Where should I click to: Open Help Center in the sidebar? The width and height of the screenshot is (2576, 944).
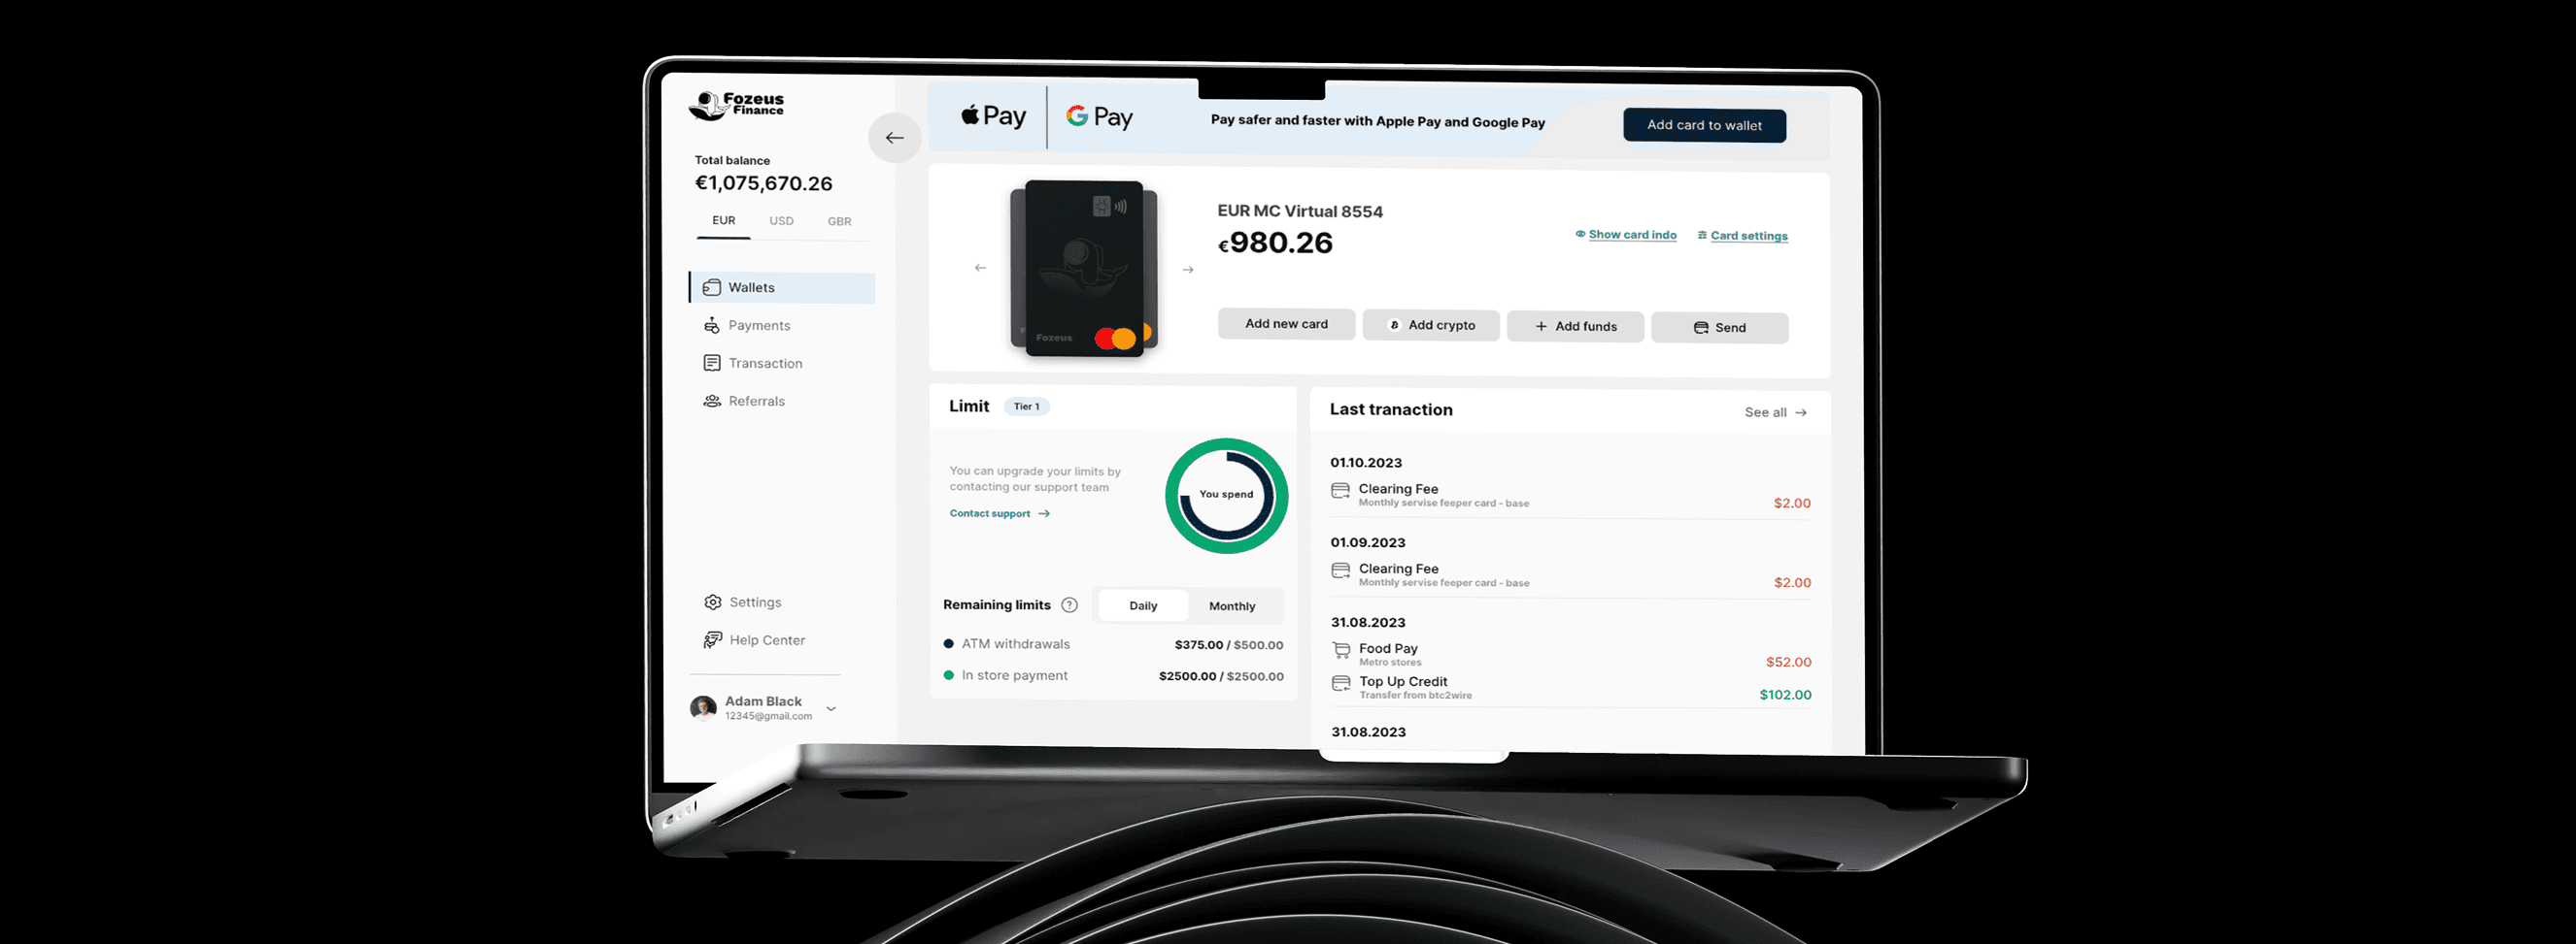click(754, 640)
